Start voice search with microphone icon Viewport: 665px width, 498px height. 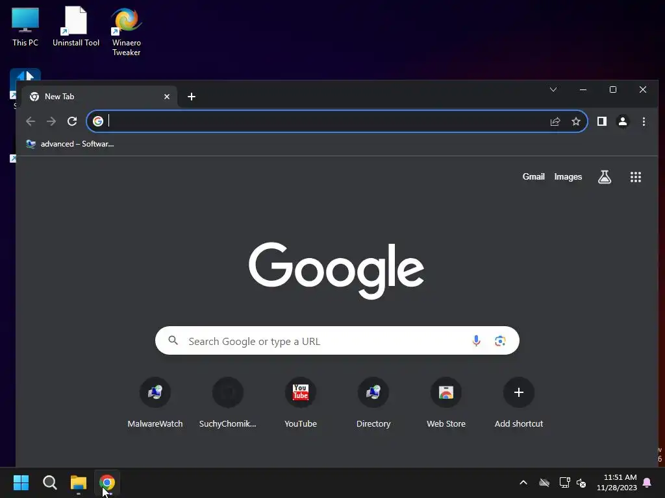pos(476,341)
